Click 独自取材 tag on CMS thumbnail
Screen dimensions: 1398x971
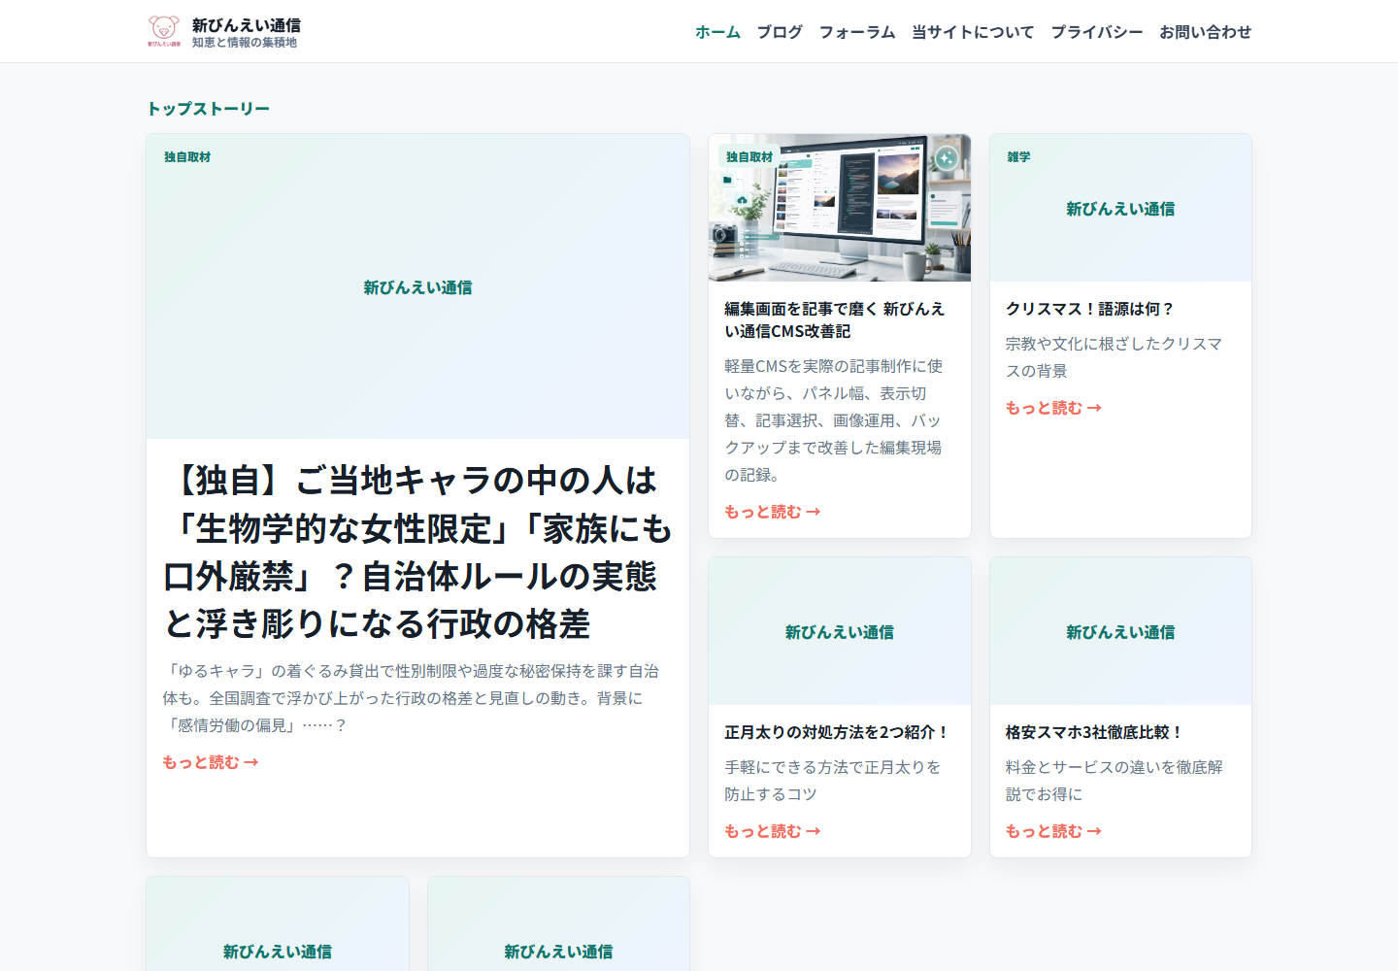[x=749, y=157]
